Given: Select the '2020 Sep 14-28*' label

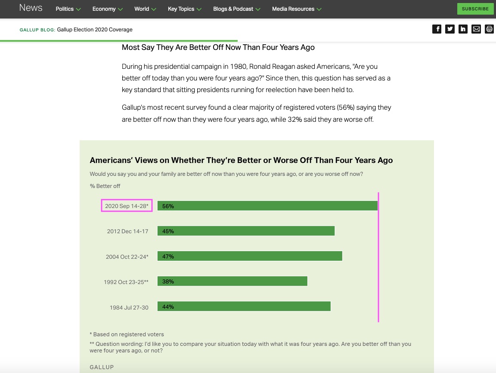Looking at the screenshot, I should point(127,206).
